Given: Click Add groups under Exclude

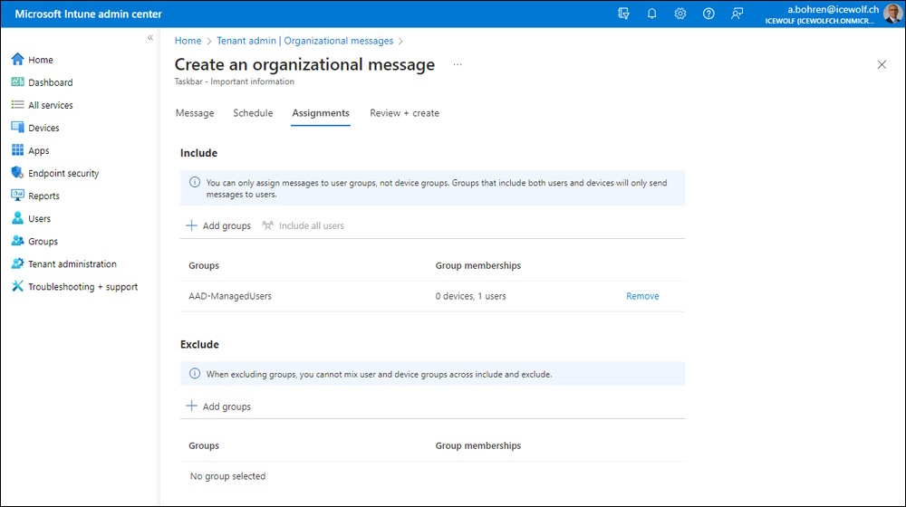Looking at the screenshot, I should [218, 407].
